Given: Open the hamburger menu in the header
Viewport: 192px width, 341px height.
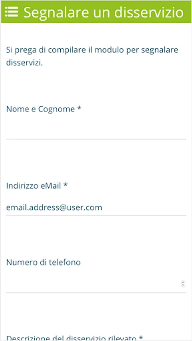Looking at the screenshot, I should 11,12.
